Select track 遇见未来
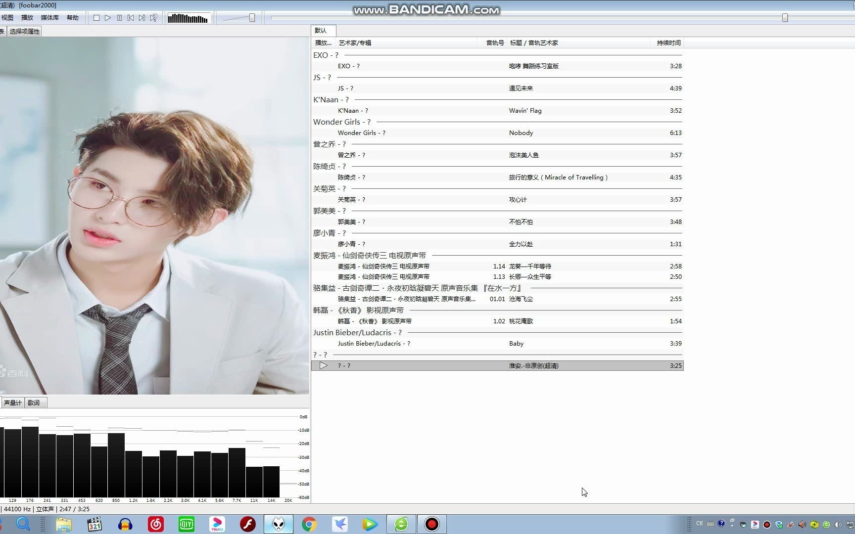 [x=497, y=89]
